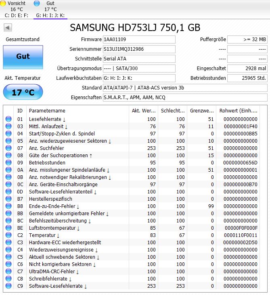The height and width of the screenshot is (295, 270).
Task: Click the Firmware field 1AA01109
Action: coord(139,39)
